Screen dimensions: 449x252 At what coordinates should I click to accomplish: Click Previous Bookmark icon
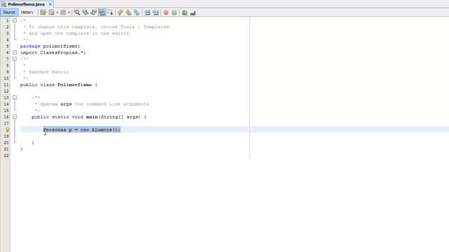tap(120, 13)
